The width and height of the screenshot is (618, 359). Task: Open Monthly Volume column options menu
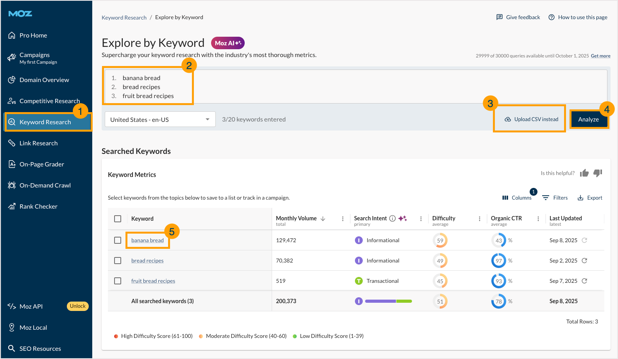(x=343, y=219)
